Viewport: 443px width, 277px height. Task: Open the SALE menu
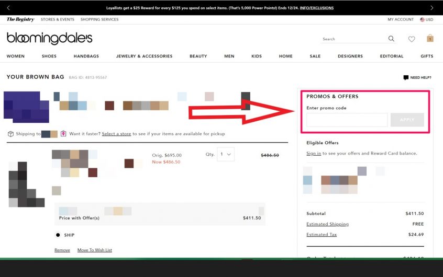click(x=315, y=56)
